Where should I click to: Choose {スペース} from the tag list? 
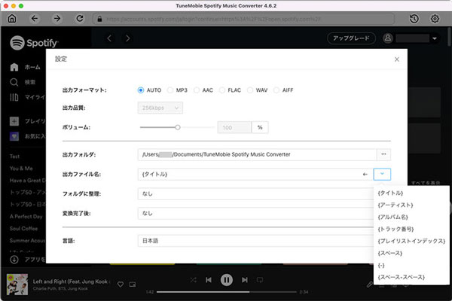[x=390, y=253]
